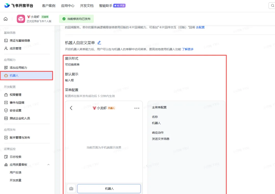Click the 凭证与基础信息 sidebar icon
The height and width of the screenshot is (194, 275).
click(6, 40)
